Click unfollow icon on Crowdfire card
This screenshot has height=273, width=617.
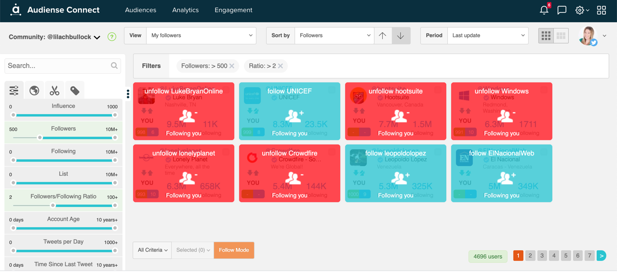pyautogui.click(x=294, y=178)
